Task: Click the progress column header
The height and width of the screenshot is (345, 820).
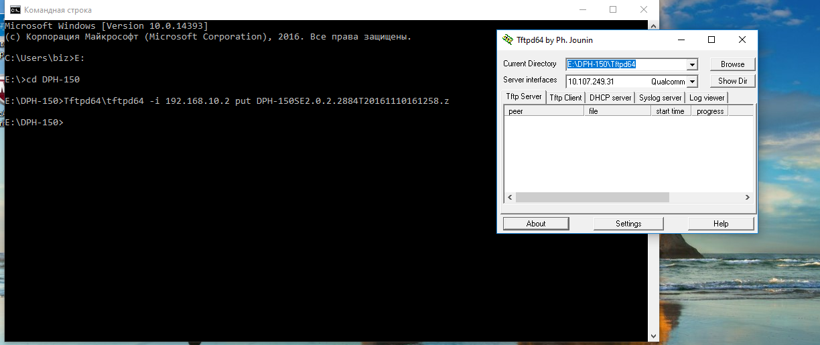Action: pos(709,111)
